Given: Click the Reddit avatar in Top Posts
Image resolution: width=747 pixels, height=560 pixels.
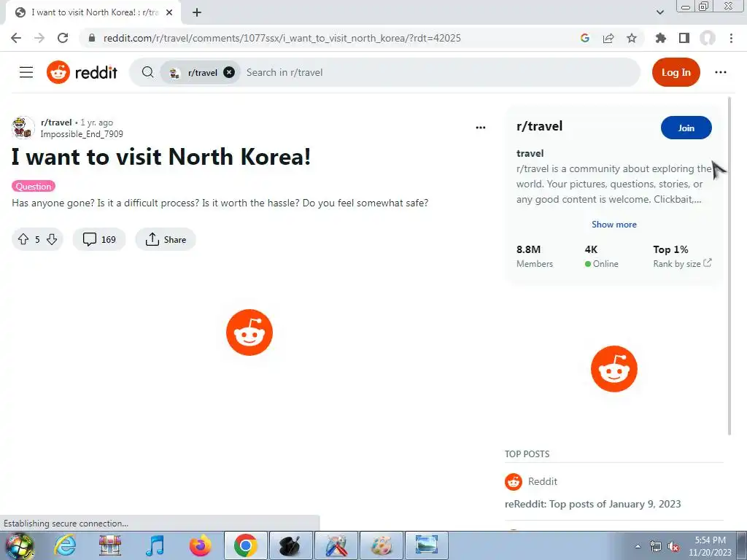Looking at the screenshot, I should point(513,481).
